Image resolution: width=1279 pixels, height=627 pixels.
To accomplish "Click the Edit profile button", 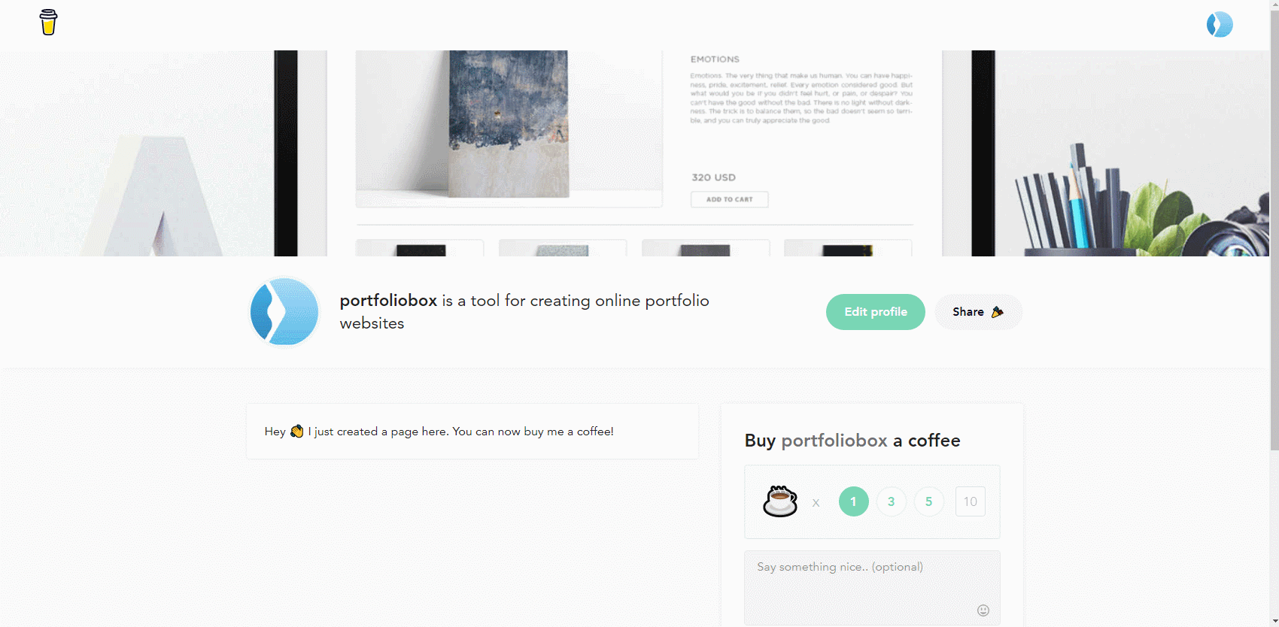I will coord(875,311).
